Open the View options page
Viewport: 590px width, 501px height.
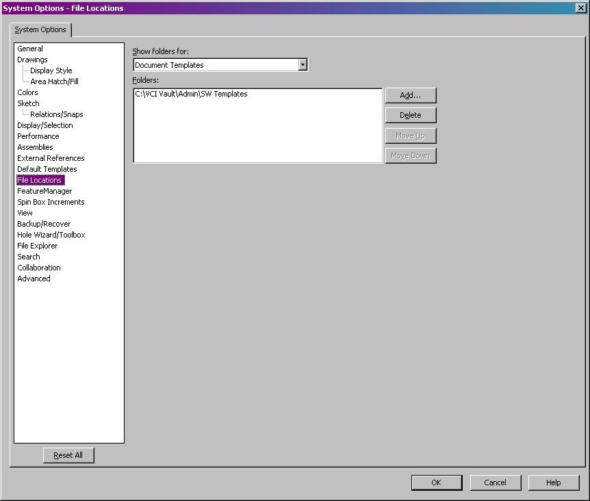tap(25, 213)
